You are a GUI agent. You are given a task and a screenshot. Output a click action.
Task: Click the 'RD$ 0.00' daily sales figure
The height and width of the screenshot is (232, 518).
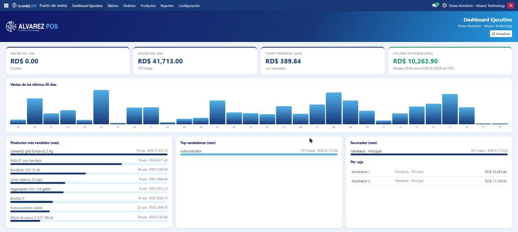[24, 61]
